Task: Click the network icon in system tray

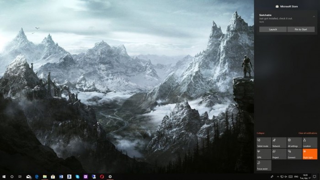Action: pos(282,177)
